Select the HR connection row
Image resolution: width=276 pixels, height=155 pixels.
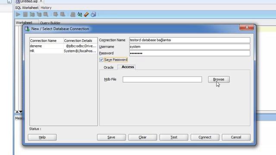click(63, 51)
